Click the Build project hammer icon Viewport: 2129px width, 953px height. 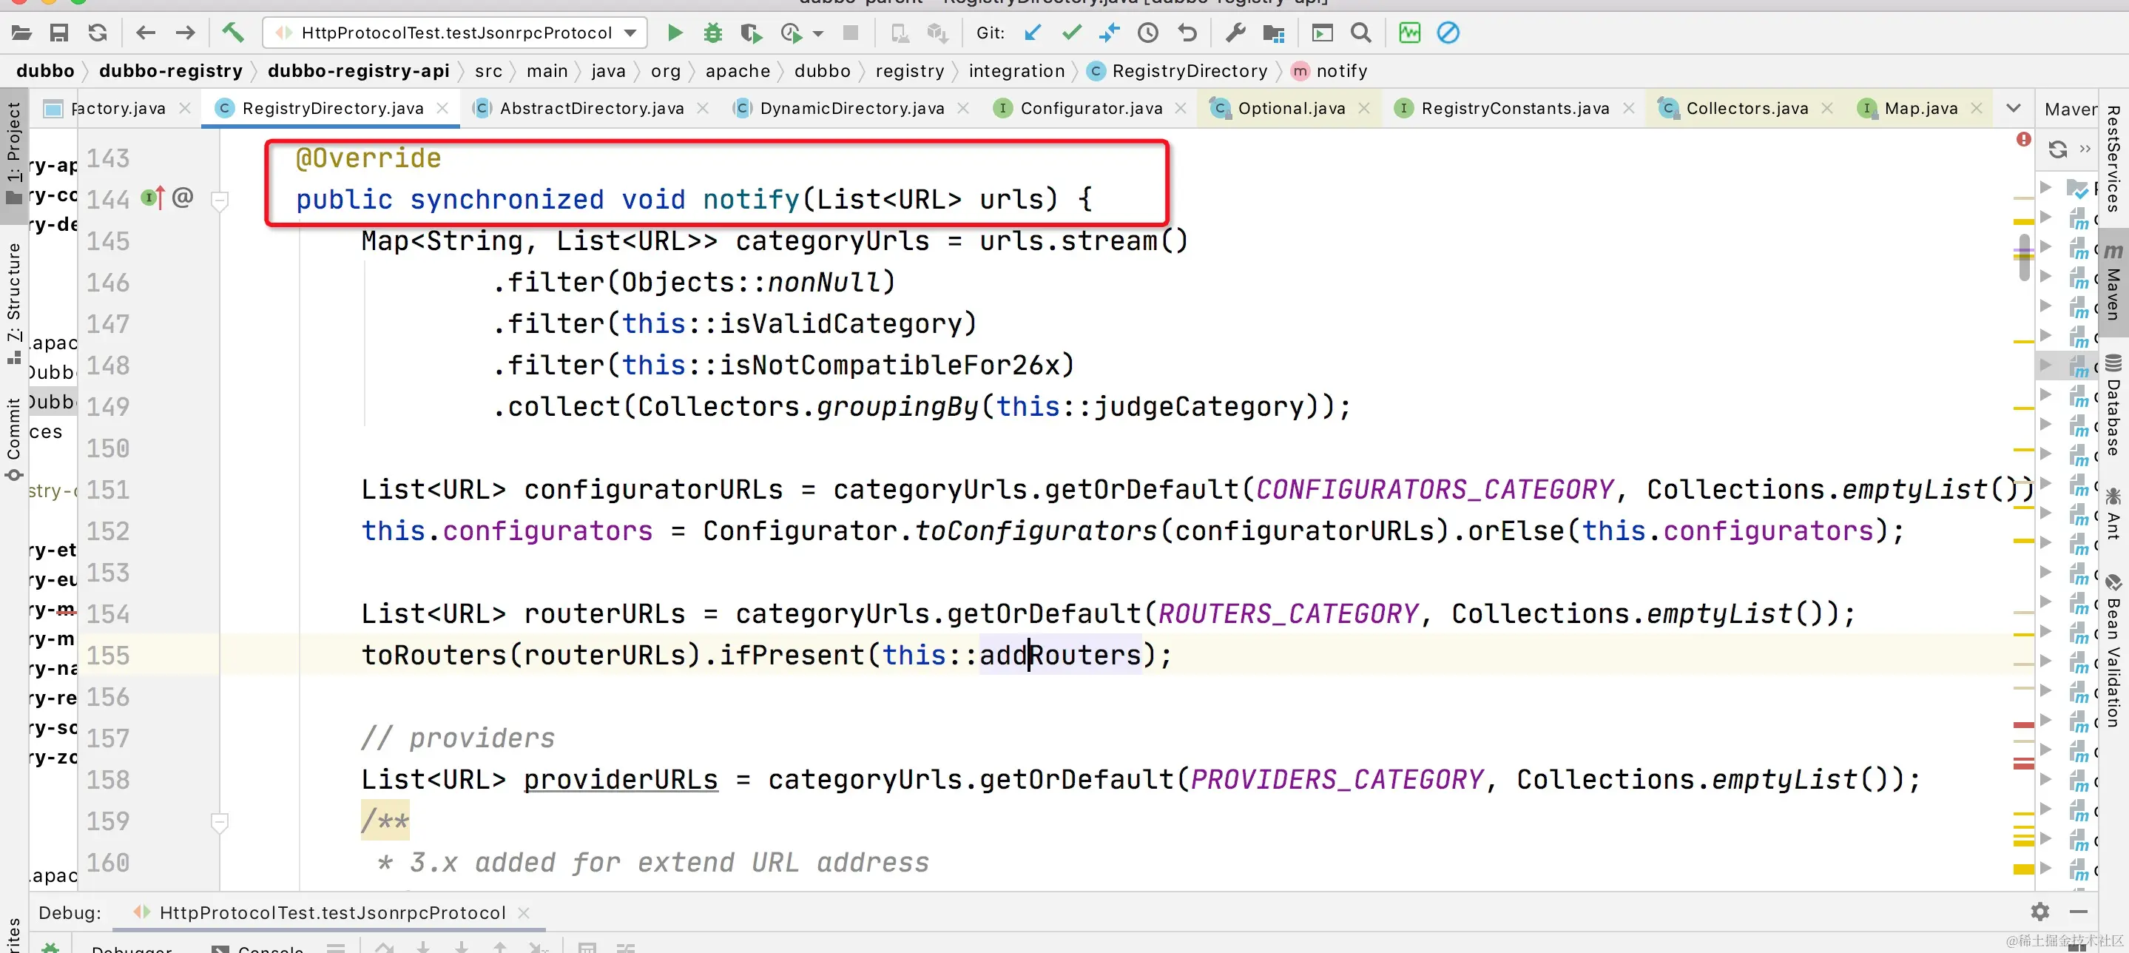point(233,33)
